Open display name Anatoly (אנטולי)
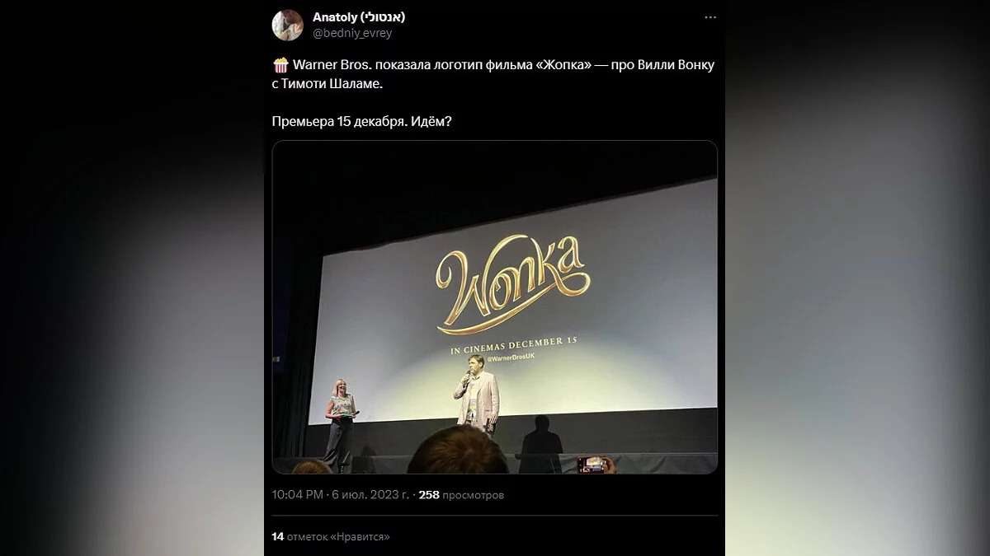 click(x=359, y=17)
